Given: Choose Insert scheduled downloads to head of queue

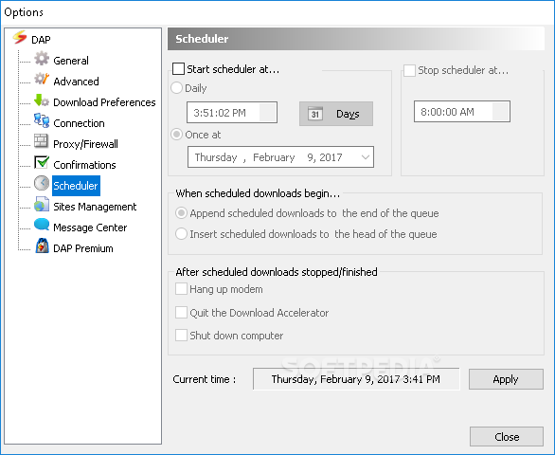Looking at the screenshot, I should click(x=182, y=234).
